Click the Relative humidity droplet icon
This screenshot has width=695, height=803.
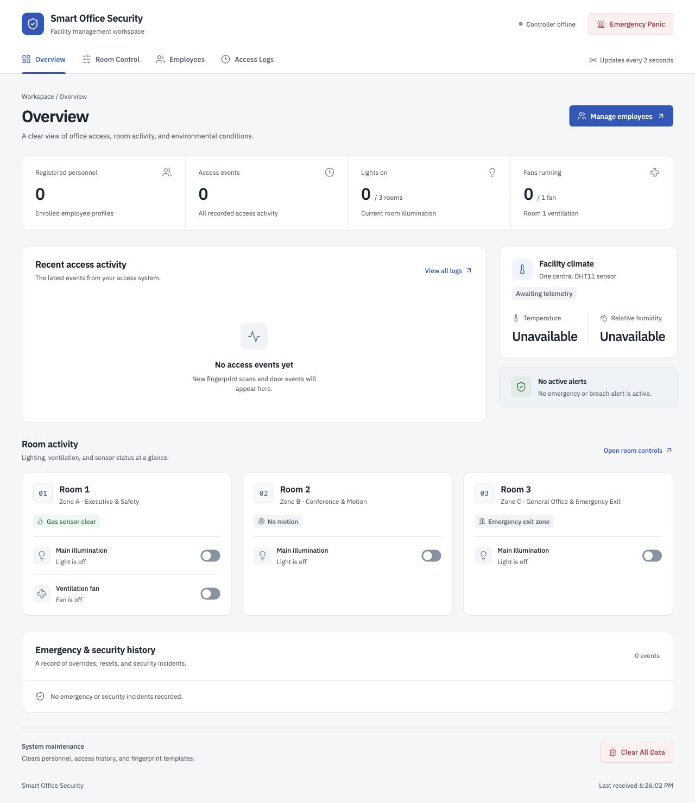pos(604,318)
